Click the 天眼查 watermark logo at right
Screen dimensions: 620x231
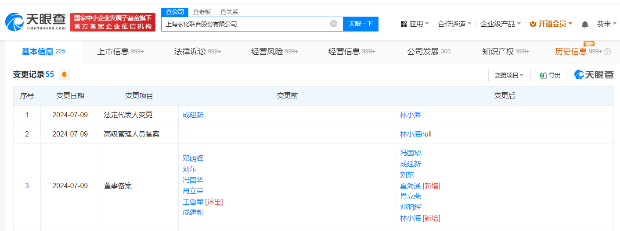594,75
